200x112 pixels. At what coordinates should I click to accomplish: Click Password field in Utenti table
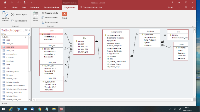[181, 58]
